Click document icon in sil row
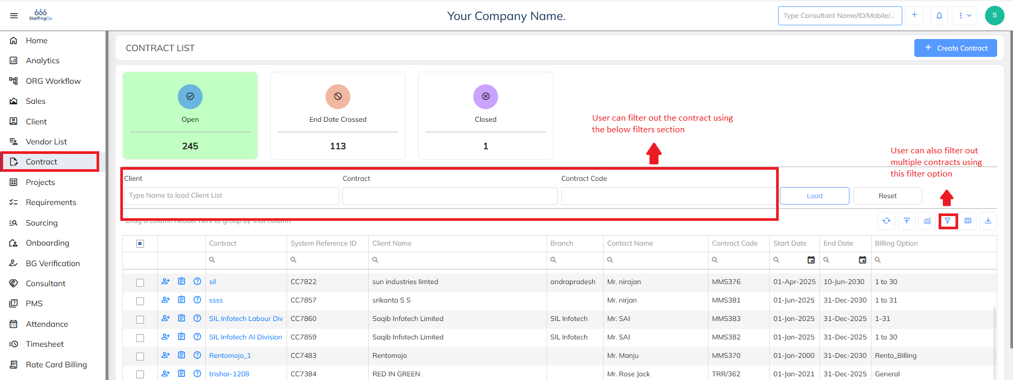Screen dimensions: 1013x380 coord(181,281)
